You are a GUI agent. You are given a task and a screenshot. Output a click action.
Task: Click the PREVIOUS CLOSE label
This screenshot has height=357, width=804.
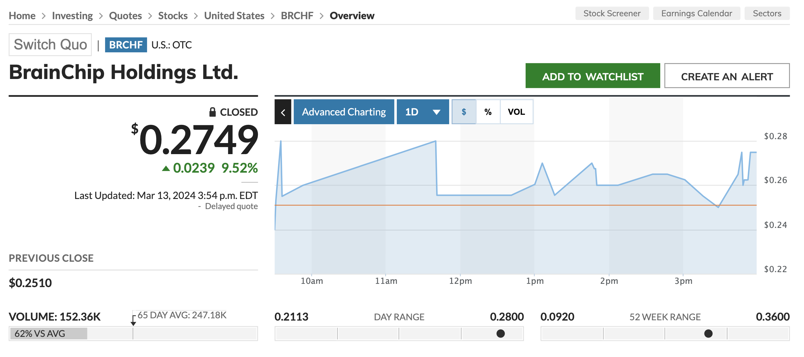point(51,258)
